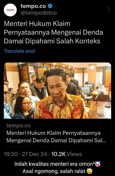Open the 10.2K Views count
Screen dimensions: 115x176
[x=66, y=154]
